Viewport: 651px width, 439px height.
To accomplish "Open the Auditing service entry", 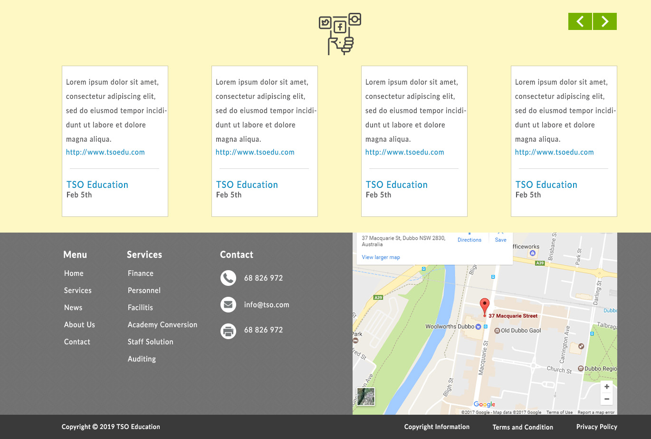I will [x=142, y=359].
